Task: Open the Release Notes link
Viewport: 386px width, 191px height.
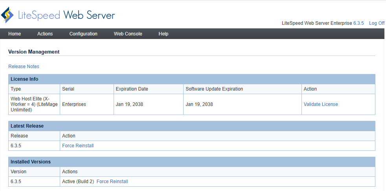Action: click(x=24, y=67)
